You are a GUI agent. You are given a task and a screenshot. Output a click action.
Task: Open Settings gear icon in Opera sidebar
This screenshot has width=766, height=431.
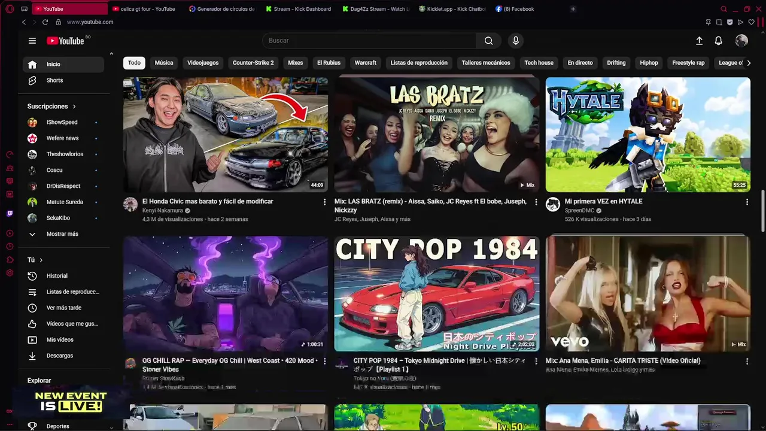pos(10,273)
